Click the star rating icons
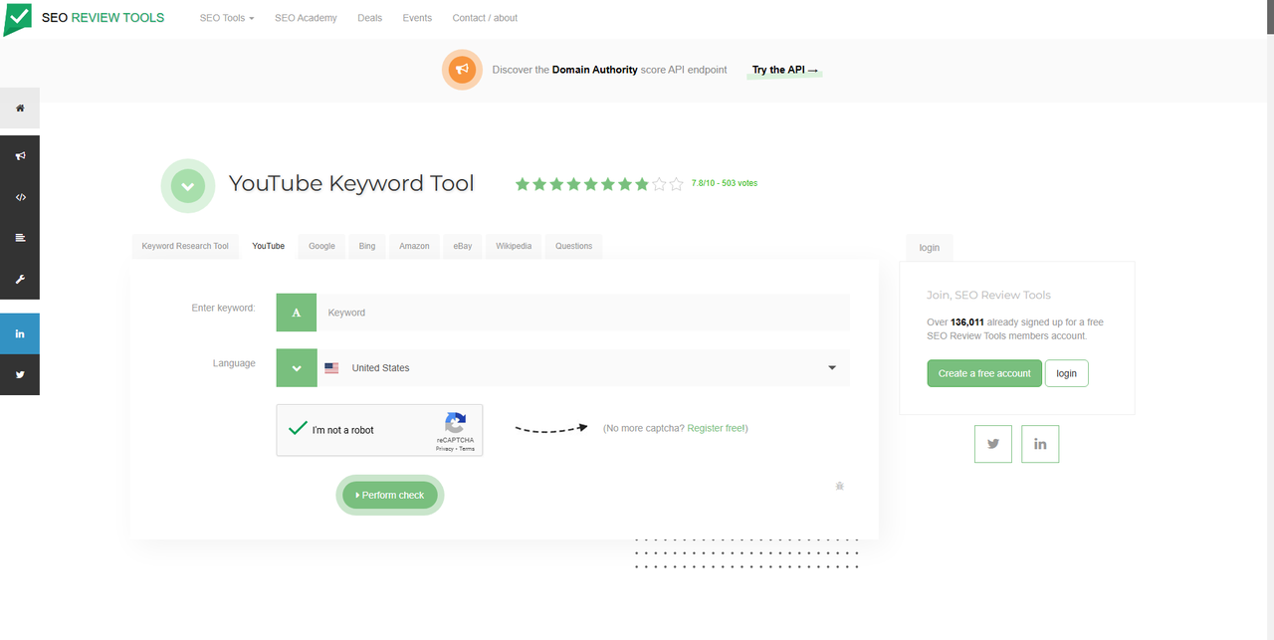Screen dimensions: 1274x640 click(x=599, y=184)
